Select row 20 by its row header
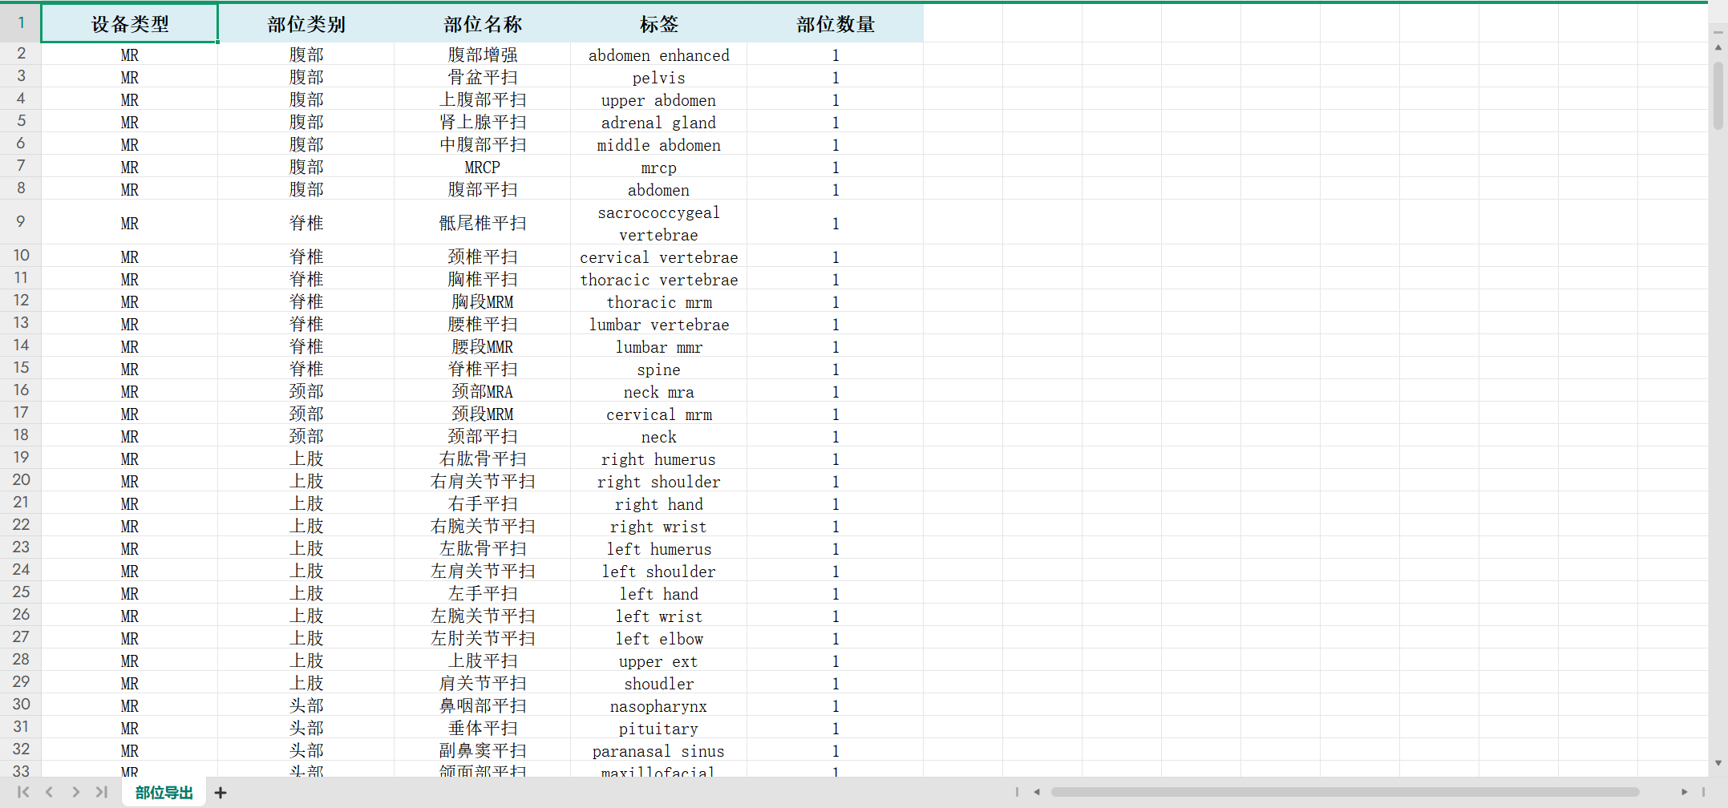Viewport: 1728px width, 808px height. (21, 480)
